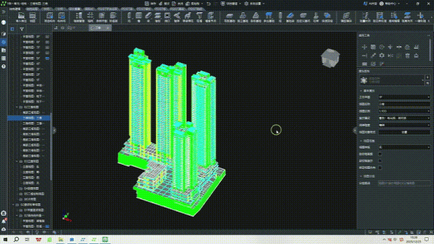Toggle the blue visibility icon in view tree
This screenshot has width=434, height=244.
tap(47, 58)
